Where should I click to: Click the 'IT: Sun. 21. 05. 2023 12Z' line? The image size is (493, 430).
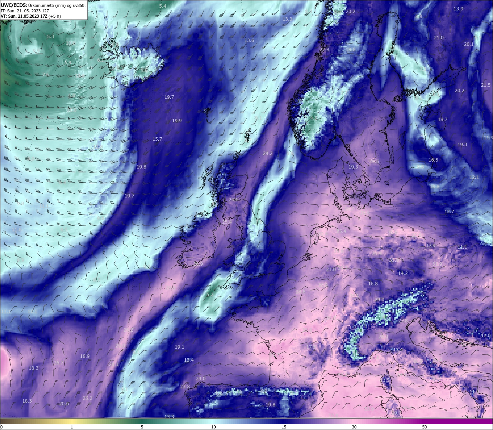(25, 11)
